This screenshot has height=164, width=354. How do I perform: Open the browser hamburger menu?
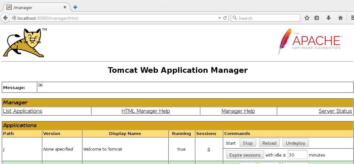[352, 18]
